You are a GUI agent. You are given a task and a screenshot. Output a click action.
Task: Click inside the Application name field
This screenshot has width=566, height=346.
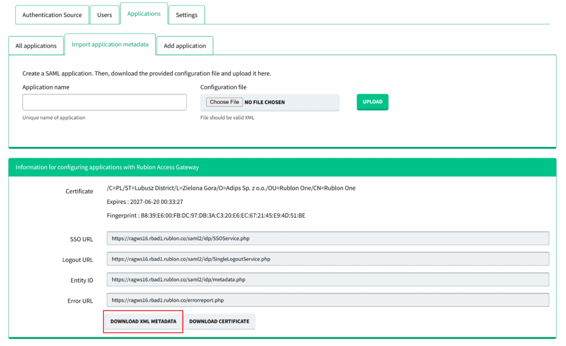pos(104,102)
